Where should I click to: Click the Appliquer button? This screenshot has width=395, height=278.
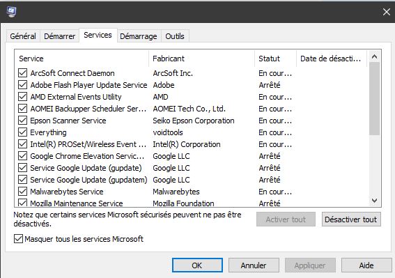310,265
